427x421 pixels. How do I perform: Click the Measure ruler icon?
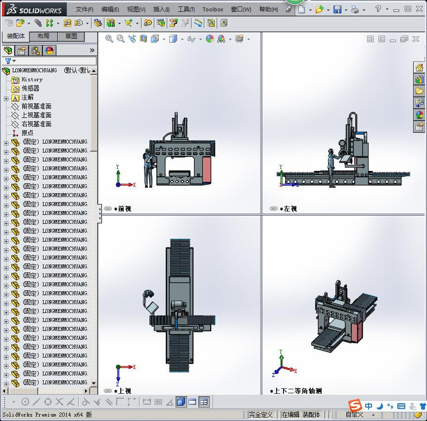[x=198, y=23]
